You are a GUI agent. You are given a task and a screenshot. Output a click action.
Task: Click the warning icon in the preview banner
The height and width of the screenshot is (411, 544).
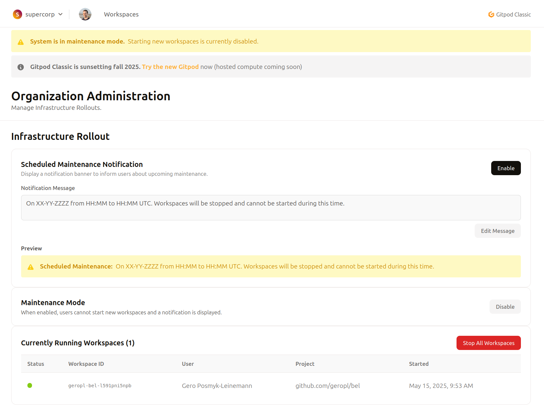pyautogui.click(x=31, y=267)
